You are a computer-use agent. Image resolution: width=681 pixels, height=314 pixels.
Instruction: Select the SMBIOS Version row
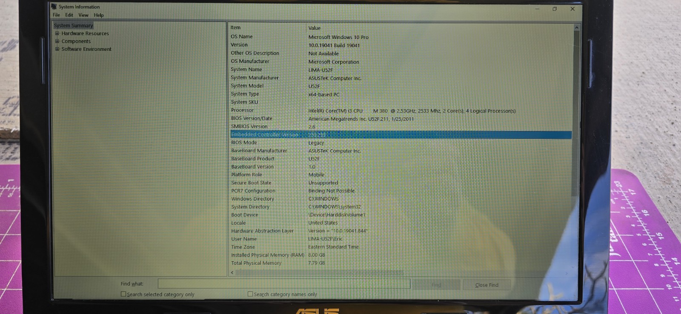(x=400, y=127)
